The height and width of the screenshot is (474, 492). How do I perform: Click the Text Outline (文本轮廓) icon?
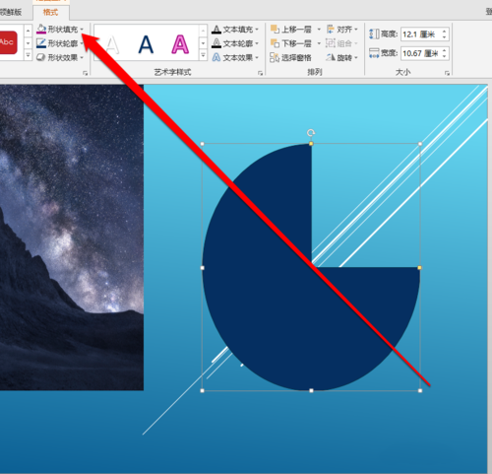coord(216,43)
